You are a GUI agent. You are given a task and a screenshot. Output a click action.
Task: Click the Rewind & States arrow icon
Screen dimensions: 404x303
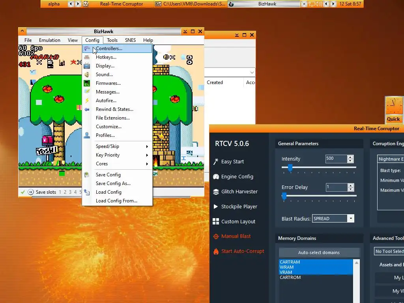(x=87, y=109)
